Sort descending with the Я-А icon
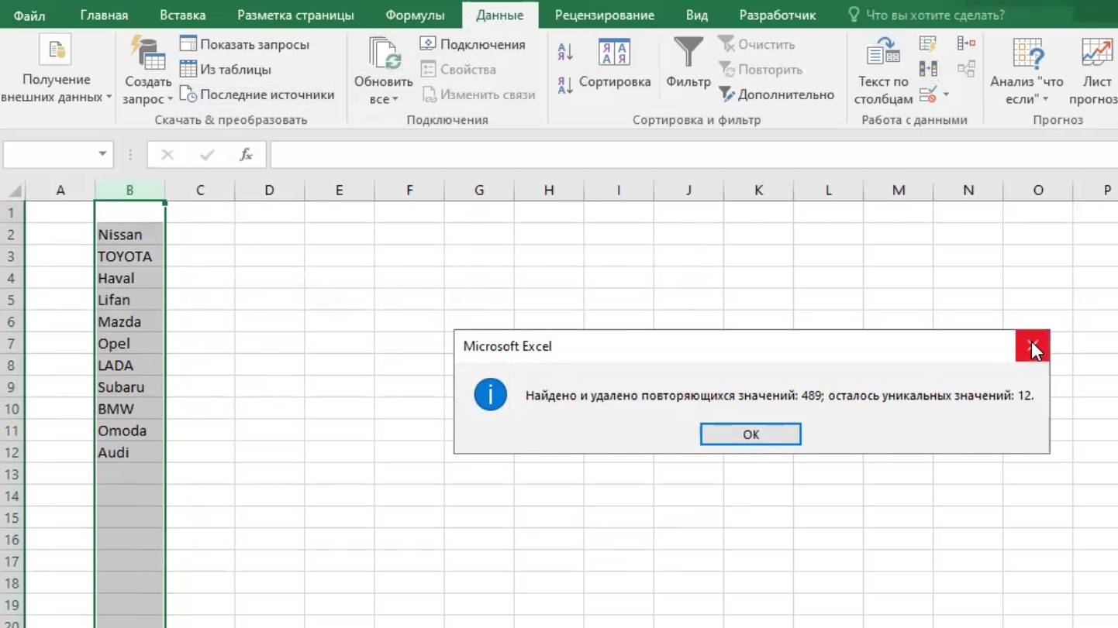 pos(565,85)
